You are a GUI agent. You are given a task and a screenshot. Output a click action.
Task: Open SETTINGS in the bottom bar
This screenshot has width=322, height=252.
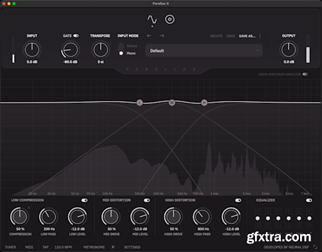[x=132, y=247]
